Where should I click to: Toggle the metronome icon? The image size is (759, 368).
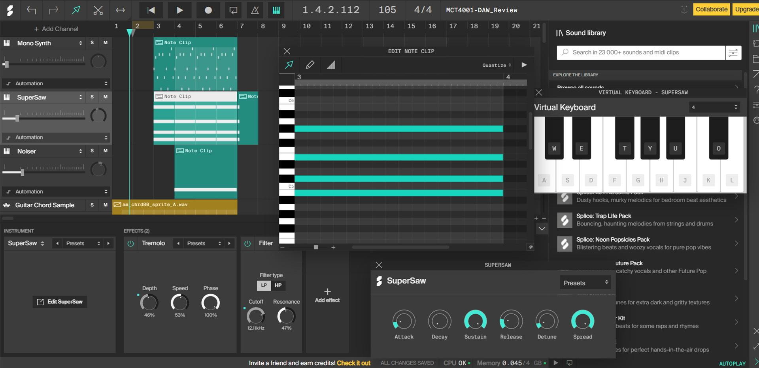click(255, 10)
